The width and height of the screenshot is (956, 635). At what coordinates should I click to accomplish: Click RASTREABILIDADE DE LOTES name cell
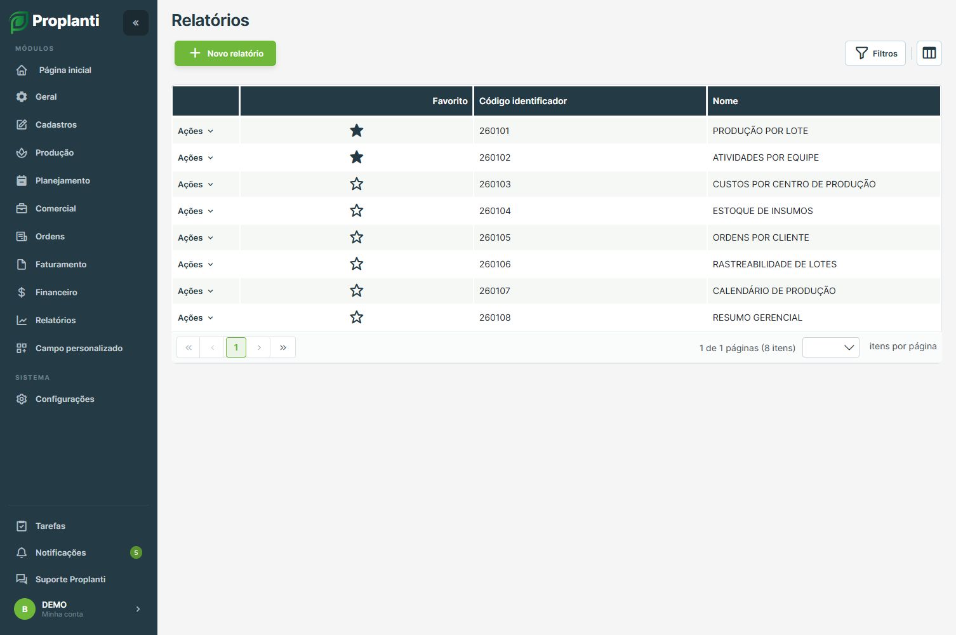tap(823, 264)
